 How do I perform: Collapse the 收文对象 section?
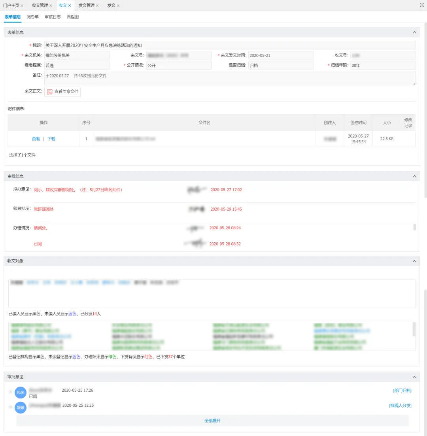(414, 261)
